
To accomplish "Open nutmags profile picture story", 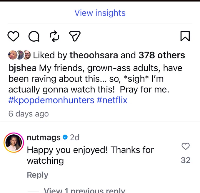I will click(x=14, y=143).
